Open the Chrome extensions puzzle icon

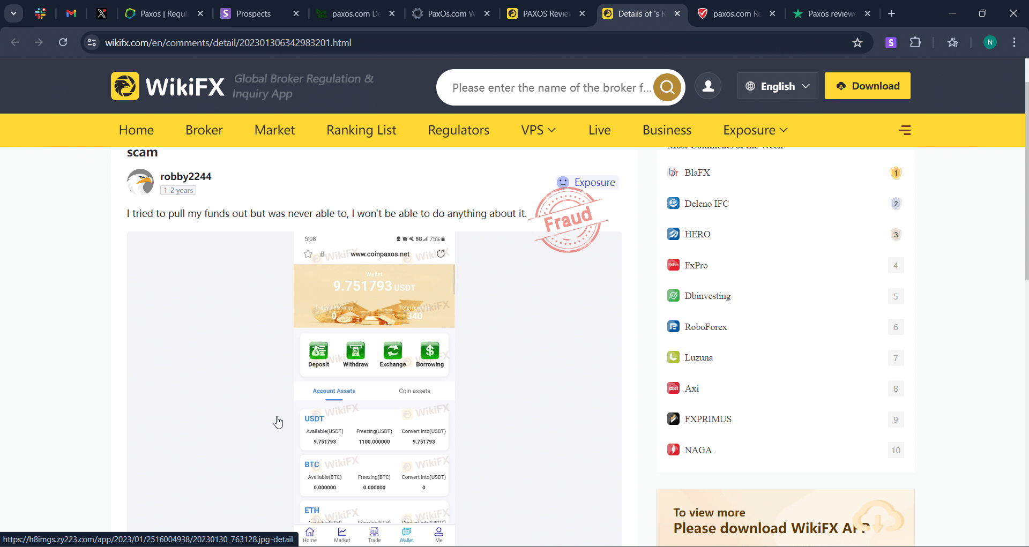tap(915, 43)
